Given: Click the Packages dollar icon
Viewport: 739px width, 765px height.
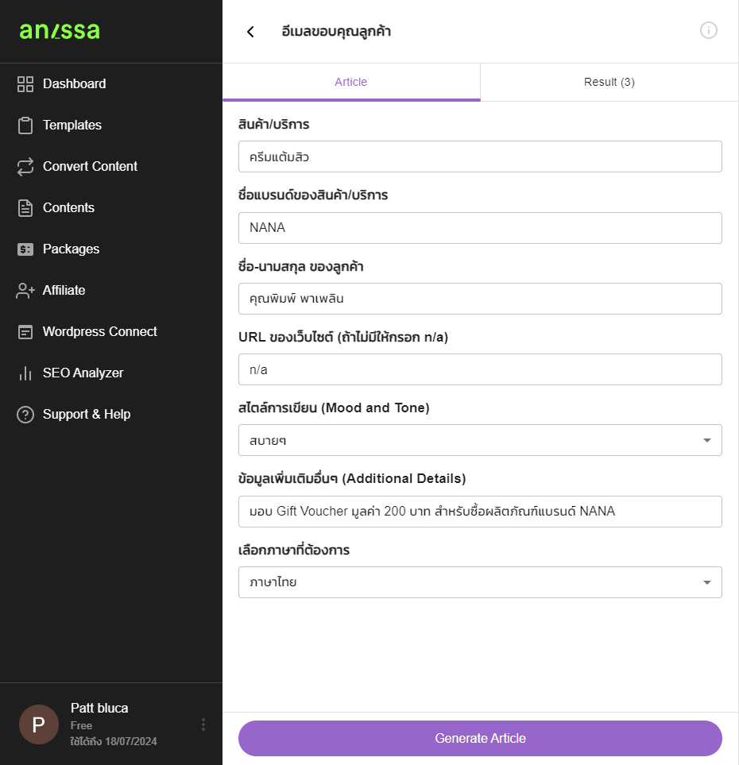Looking at the screenshot, I should click(25, 249).
